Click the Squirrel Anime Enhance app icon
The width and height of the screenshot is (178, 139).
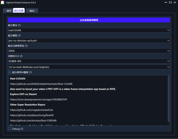point(2,2)
